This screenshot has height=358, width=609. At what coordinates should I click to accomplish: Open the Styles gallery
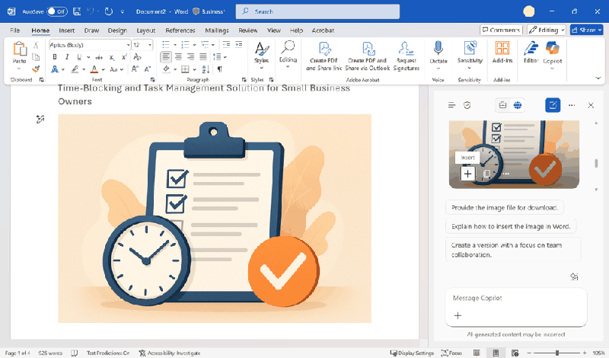point(261,55)
